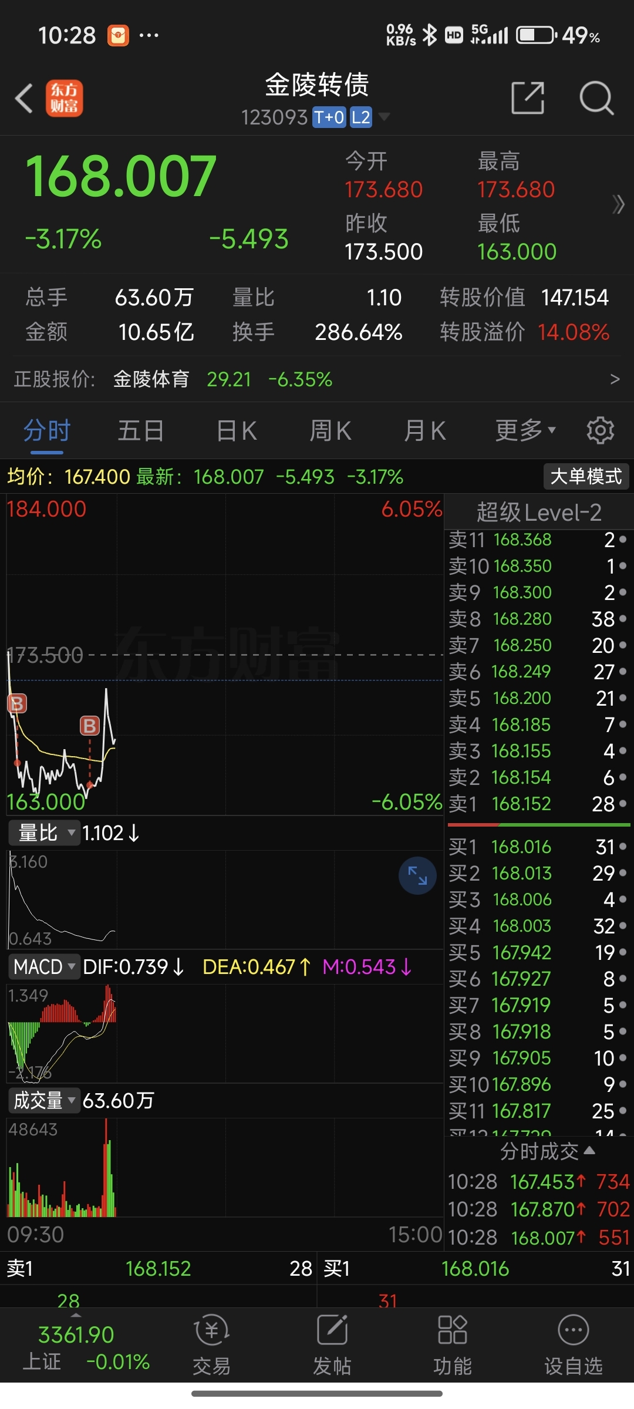Open the 量比 indicator dropdown
Screen dimensions: 634x1409
pyautogui.click(x=44, y=833)
